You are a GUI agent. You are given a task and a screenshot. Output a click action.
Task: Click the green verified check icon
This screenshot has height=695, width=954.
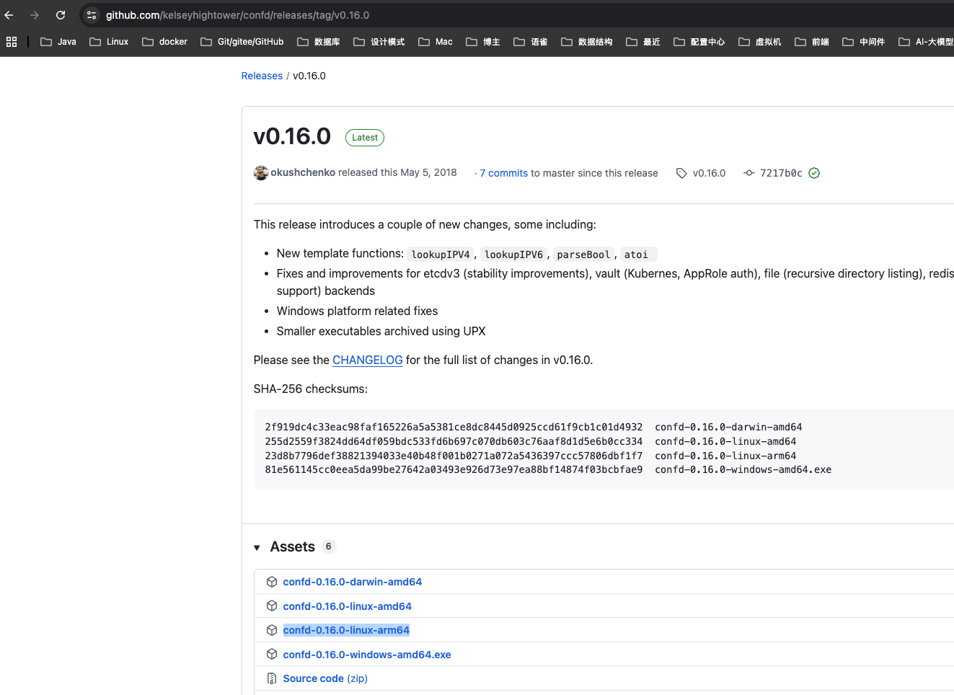click(814, 173)
